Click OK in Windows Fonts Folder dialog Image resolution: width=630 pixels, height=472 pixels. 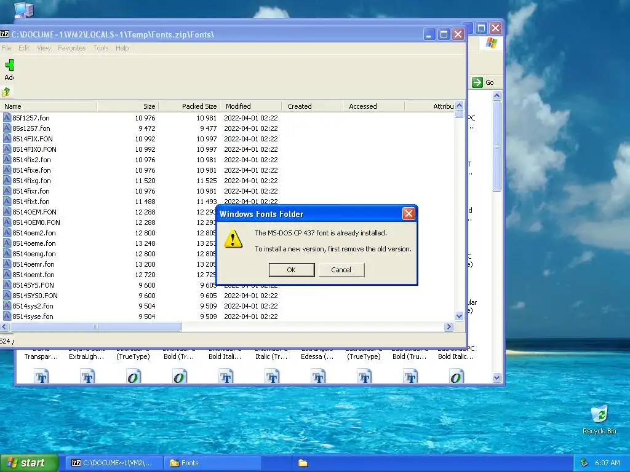291,270
